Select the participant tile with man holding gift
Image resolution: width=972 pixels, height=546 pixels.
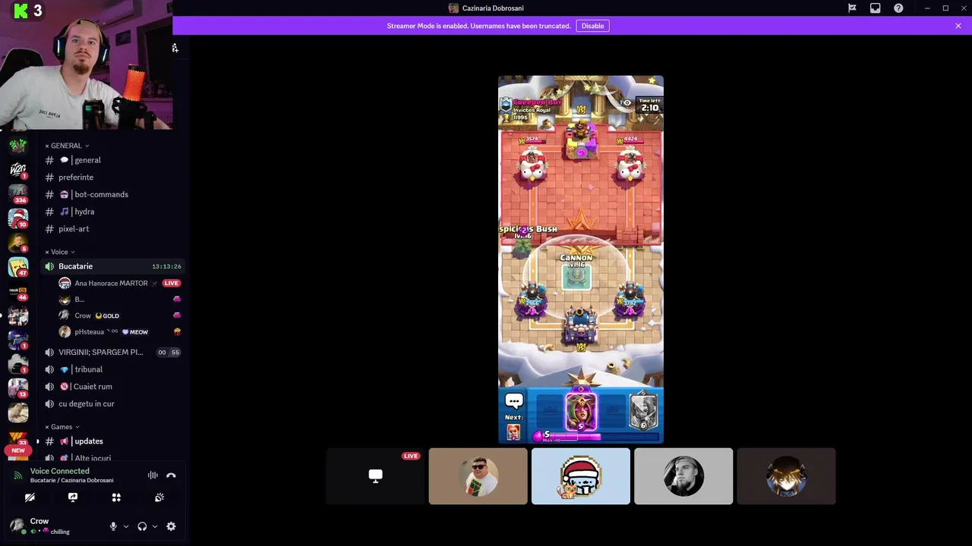click(478, 476)
